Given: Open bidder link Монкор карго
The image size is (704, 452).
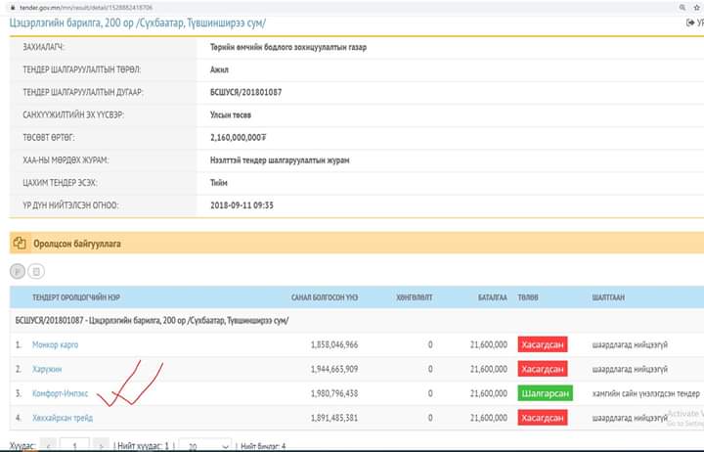Looking at the screenshot, I should [x=55, y=344].
